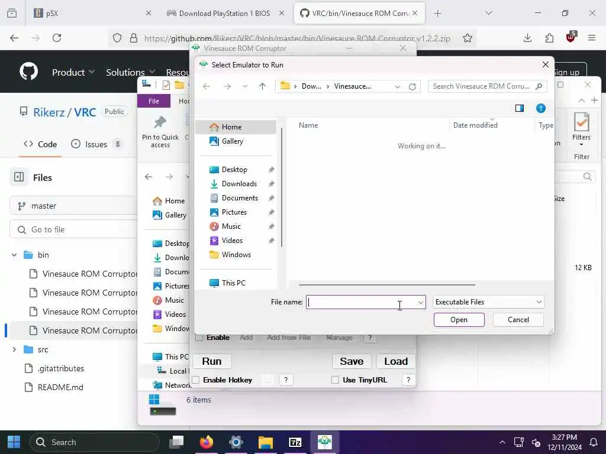
Task: Open 7-Zip from the taskbar
Action: (295, 442)
